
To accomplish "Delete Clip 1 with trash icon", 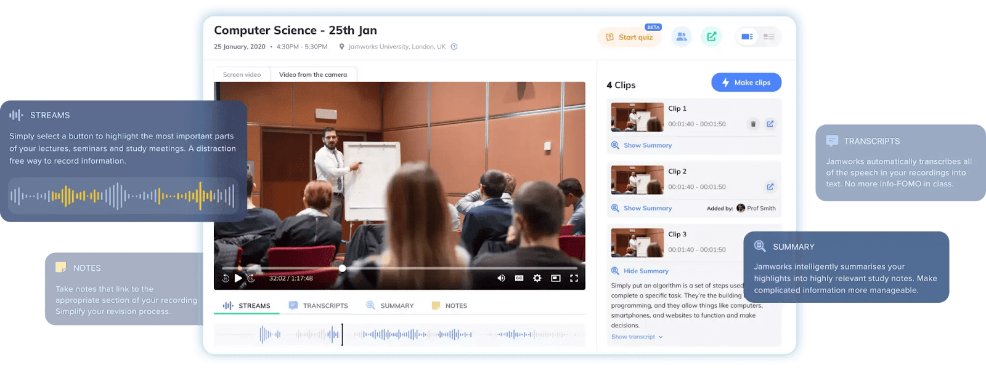I will [752, 124].
